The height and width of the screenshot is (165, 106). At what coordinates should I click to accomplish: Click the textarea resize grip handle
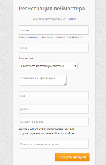[65, 84]
